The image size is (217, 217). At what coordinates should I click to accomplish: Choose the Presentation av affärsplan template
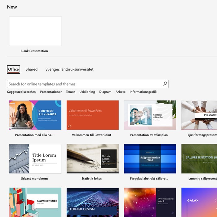coord(150,115)
